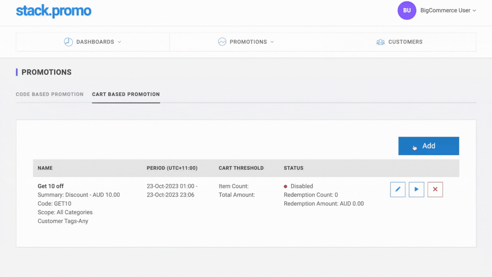Click the Redemption Amount: AUD 0.00 text

324,204
